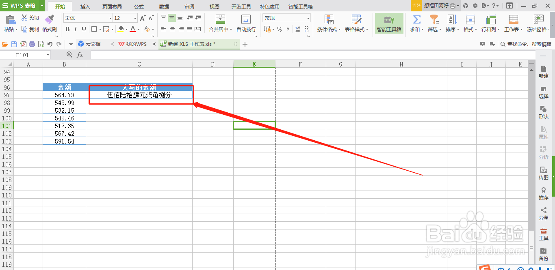Toggle bold formatting

[x=67, y=29]
